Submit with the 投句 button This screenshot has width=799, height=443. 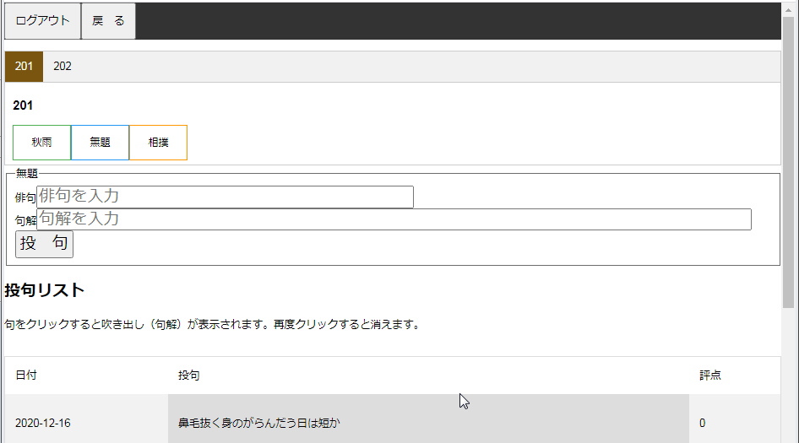(x=44, y=244)
